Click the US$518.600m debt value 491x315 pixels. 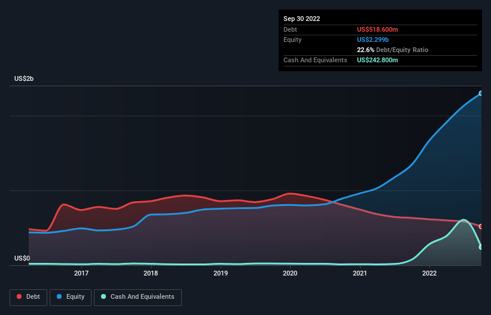377,29
